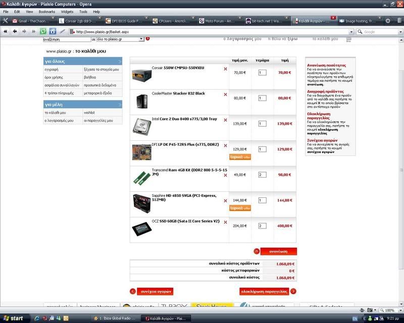The image size is (404, 323).
Task: Click the OCZ SSD quantity field
Action: pos(262,226)
